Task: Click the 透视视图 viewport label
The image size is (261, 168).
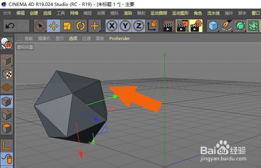Action: pyautogui.click(x=25, y=47)
